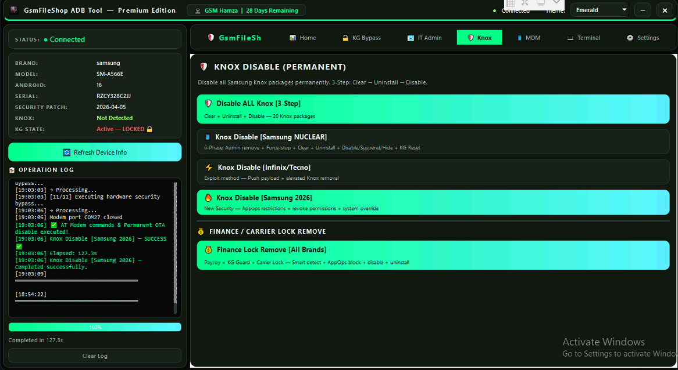Click the Knox Disable Permanent header shield
The width and height of the screenshot is (678, 370).
[204, 67]
